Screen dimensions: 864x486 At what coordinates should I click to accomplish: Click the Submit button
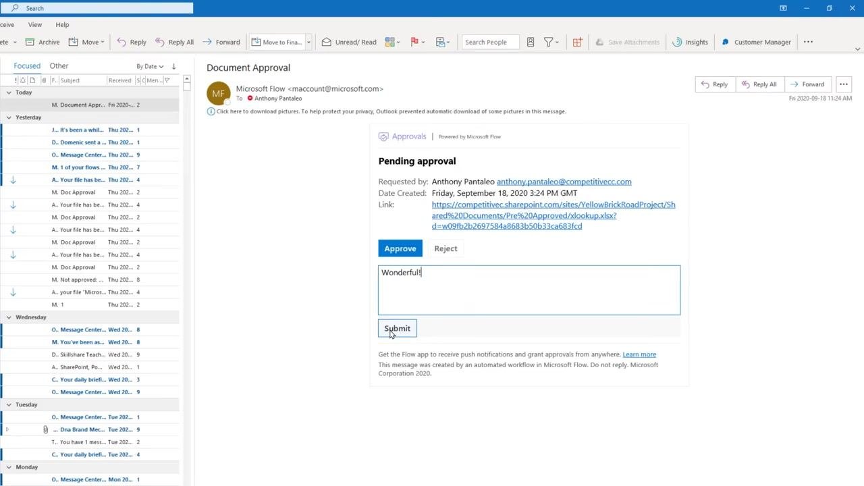pos(398,329)
